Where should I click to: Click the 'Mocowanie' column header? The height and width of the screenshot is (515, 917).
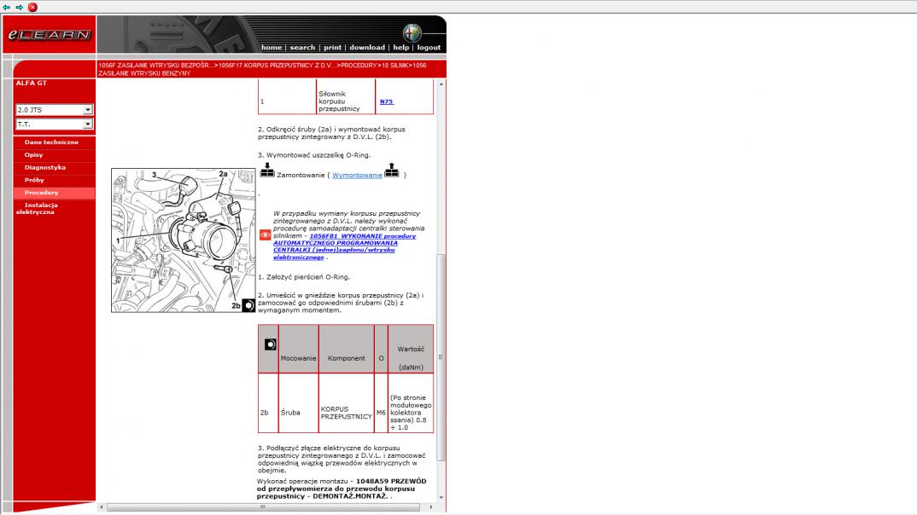click(x=298, y=350)
